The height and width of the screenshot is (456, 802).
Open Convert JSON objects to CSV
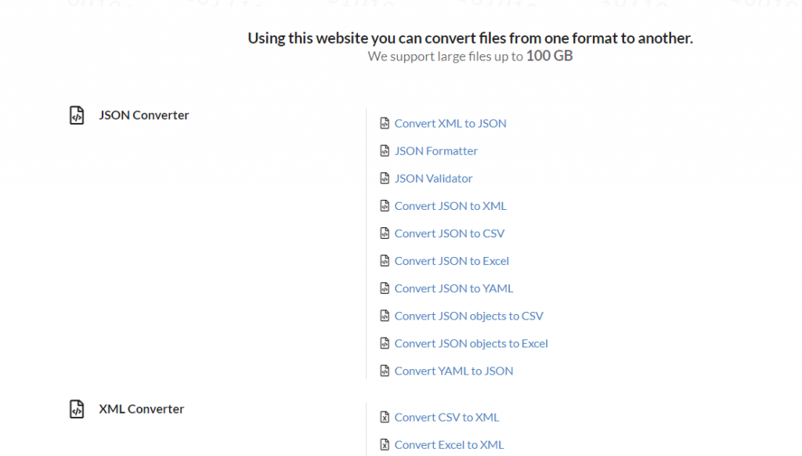tap(468, 315)
